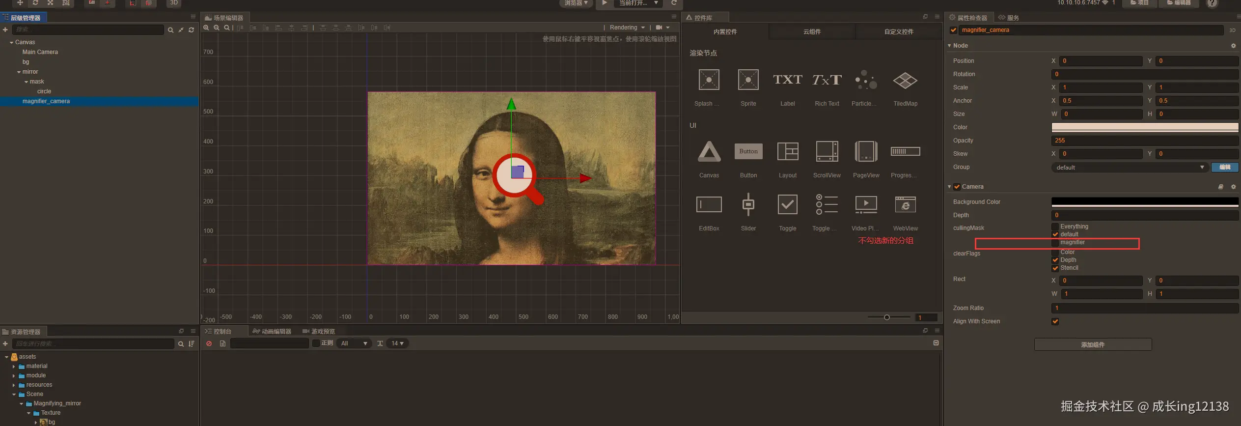The width and height of the screenshot is (1241, 426).
Task: Collapse the Canvas node in hierarchy
Action: tap(11, 43)
